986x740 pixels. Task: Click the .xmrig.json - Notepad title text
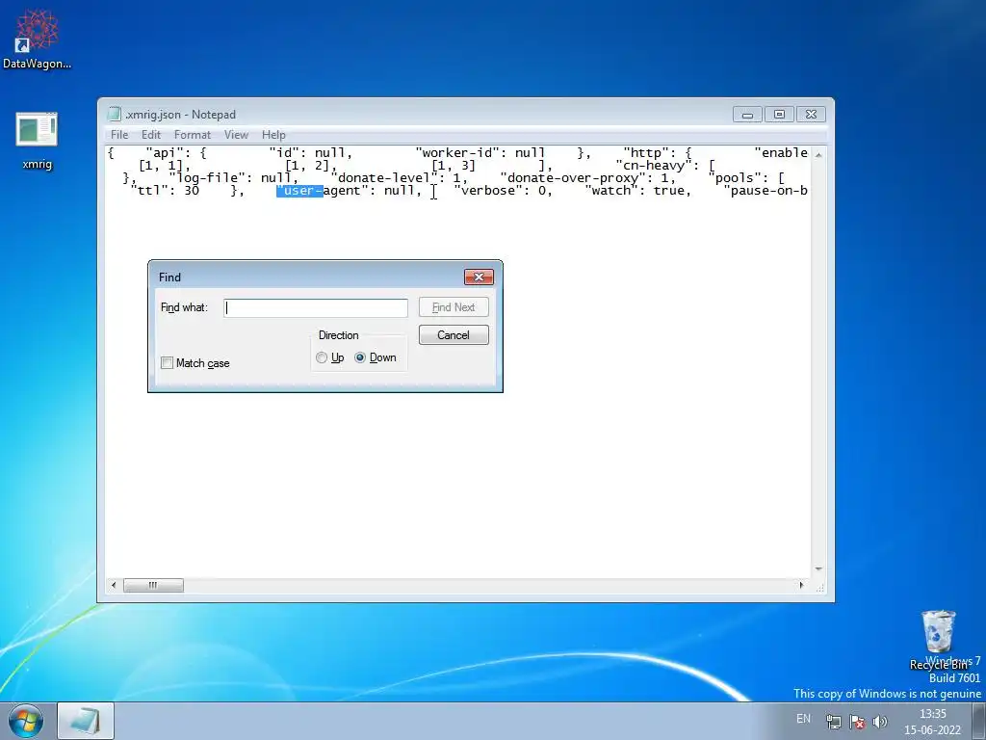click(180, 115)
